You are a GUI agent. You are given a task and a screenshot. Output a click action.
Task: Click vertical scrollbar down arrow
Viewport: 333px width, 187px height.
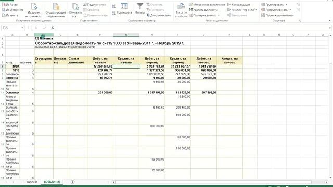[330, 177]
